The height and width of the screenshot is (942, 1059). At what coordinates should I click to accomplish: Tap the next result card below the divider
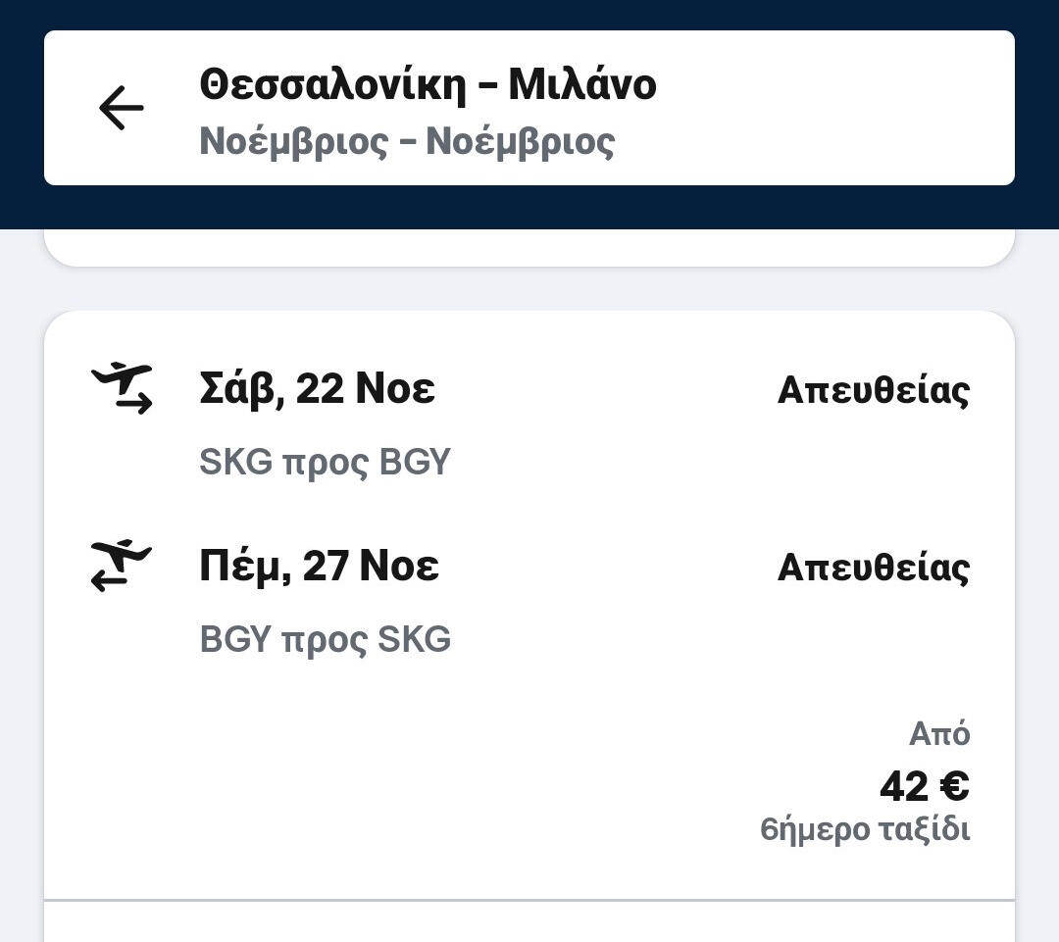tap(529, 922)
